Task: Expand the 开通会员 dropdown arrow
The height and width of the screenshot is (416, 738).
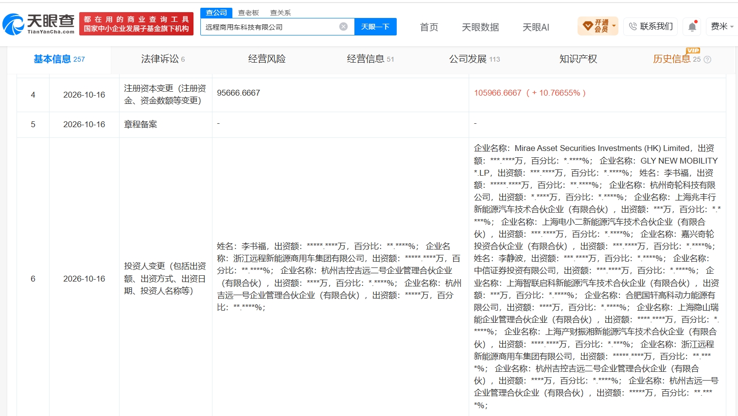Action: (x=614, y=26)
